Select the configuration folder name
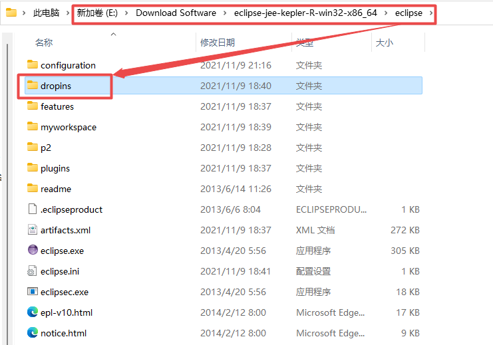 68,65
